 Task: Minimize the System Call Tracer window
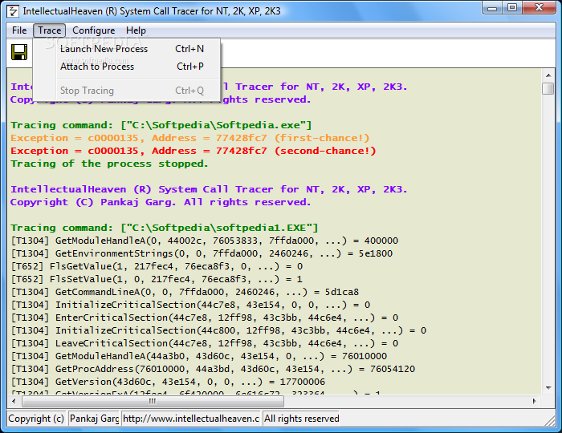pos(492,8)
